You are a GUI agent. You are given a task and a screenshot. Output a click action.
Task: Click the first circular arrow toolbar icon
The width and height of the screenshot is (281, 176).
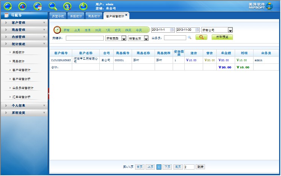pos(8,6)
